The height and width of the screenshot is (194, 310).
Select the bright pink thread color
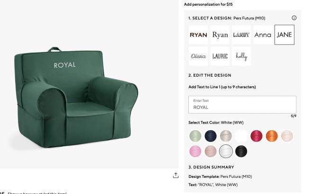pyautogui.click(x=195, y=151)
